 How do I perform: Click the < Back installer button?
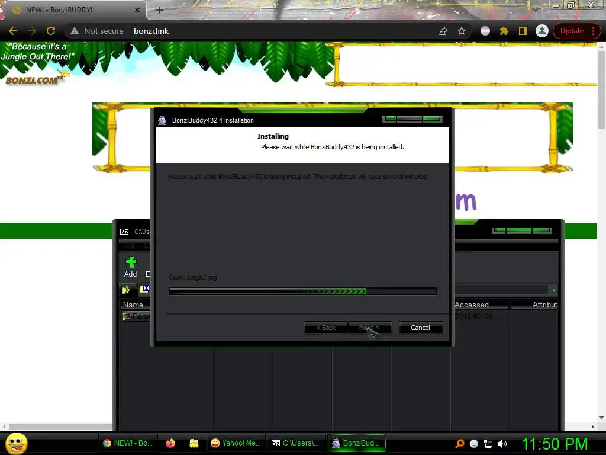[x=325, y=328]
